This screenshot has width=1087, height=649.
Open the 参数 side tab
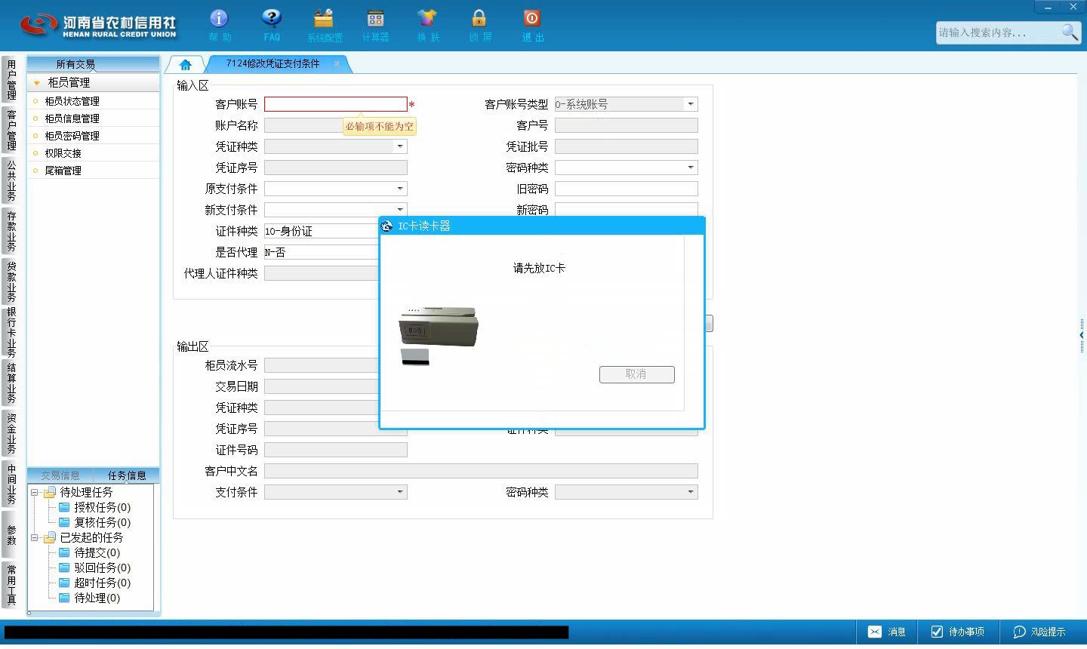pos(11,534)
